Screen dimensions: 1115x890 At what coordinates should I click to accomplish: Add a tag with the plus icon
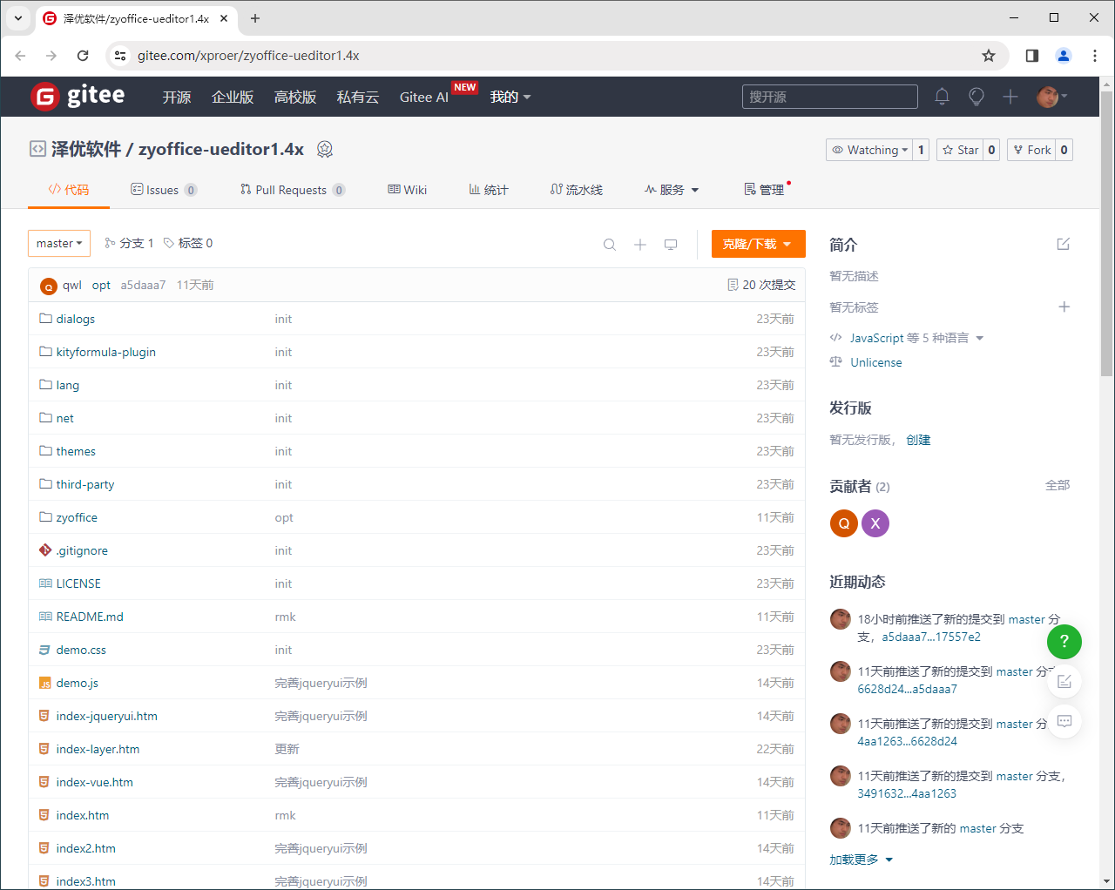point(1064,307)
